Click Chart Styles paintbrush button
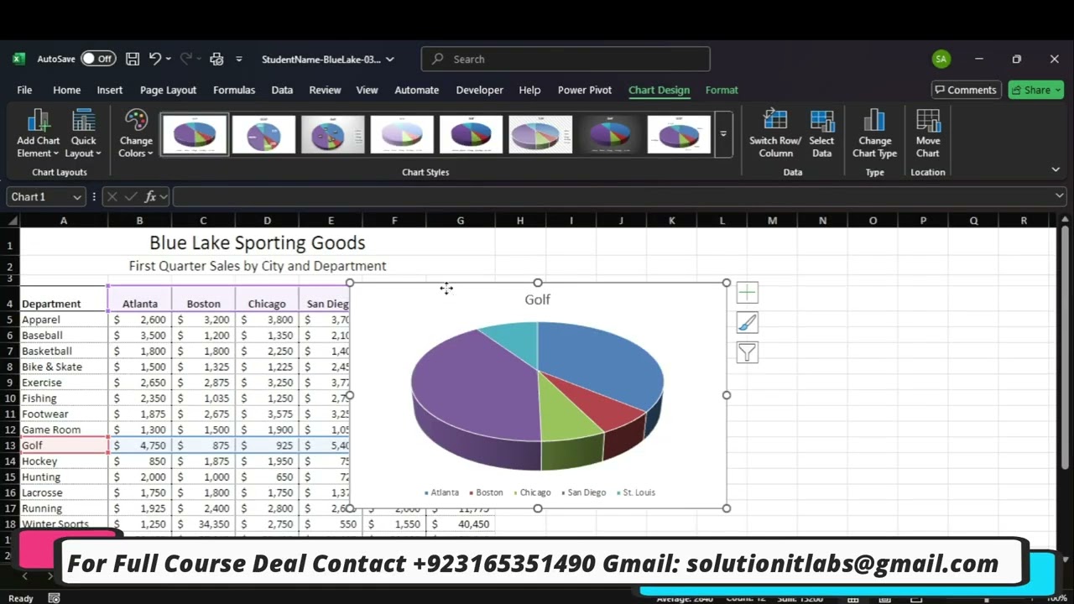 (x=748, y=323)
